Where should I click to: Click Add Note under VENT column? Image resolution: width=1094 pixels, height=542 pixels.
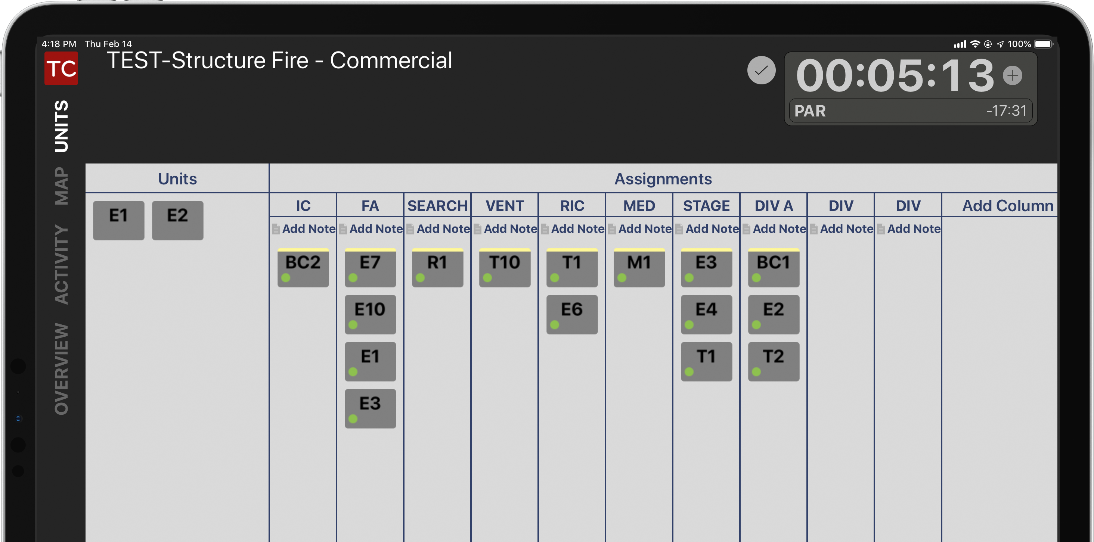tap(510, 229)
